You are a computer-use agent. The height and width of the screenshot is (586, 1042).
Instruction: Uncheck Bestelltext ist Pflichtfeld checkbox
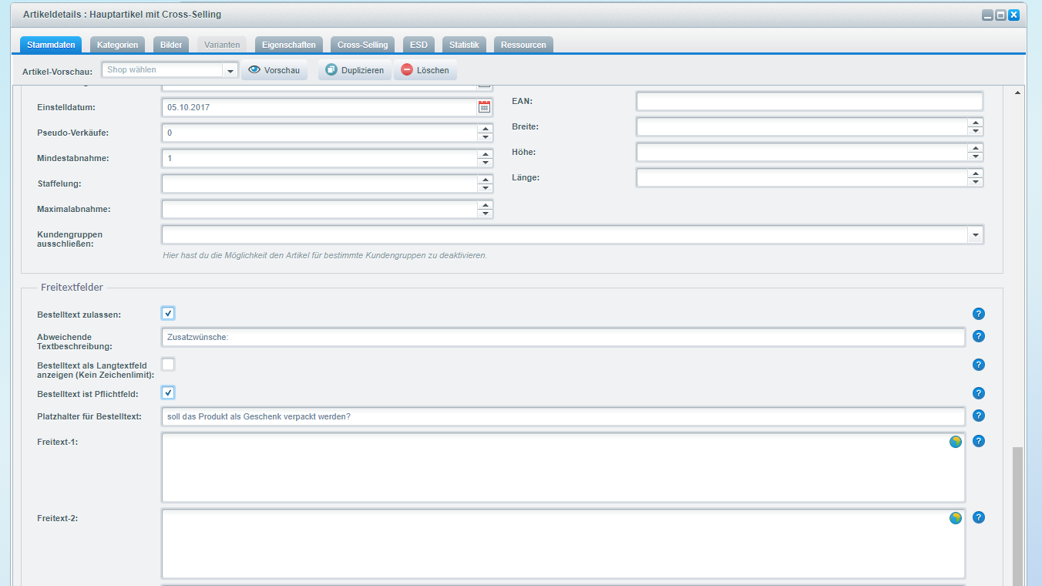click(168, 392)
